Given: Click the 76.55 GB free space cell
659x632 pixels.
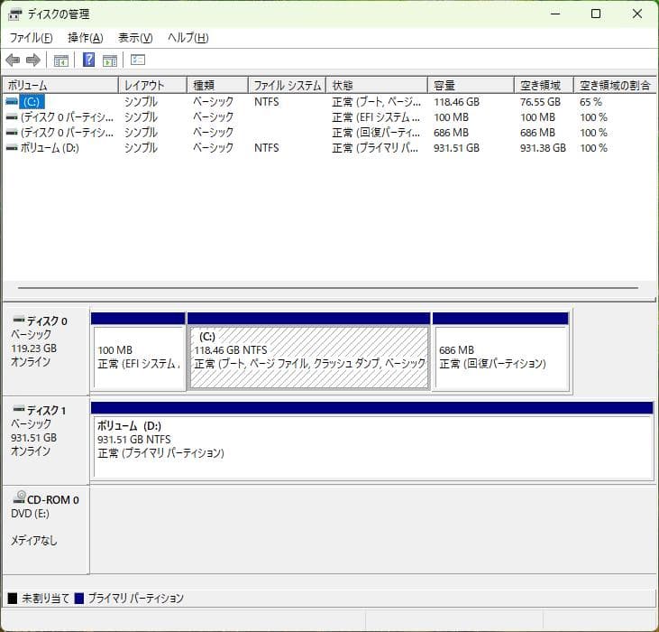Looking at the screenshot, I should (x=540, y=102).
